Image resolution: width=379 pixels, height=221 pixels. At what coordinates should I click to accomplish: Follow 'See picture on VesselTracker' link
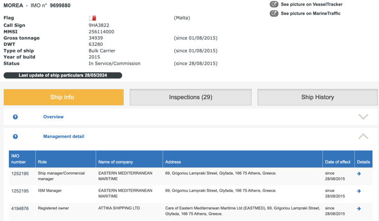[x=312, y=4]
